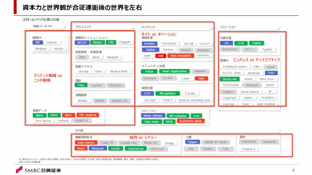This screenshot has width=312, height=175.
Task: Choose the Hero innovation box
Action: [180, 56]
